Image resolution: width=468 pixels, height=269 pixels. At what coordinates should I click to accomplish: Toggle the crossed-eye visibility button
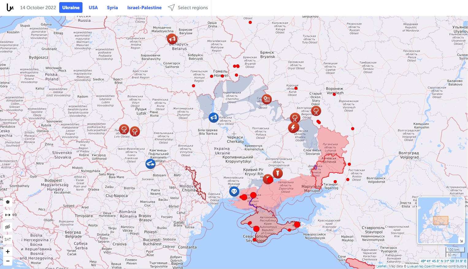[x=8, y=227]
